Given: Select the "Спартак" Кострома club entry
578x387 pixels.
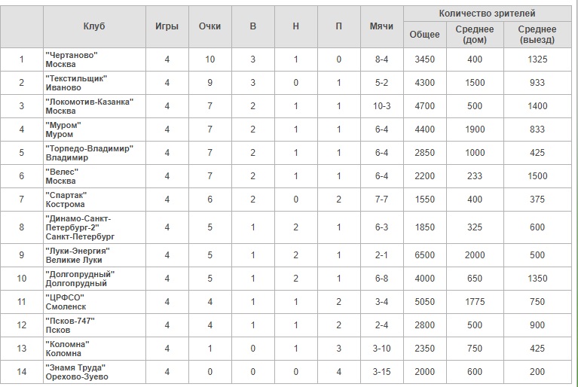Looking at the screenshot, I should tap(66, 200).
